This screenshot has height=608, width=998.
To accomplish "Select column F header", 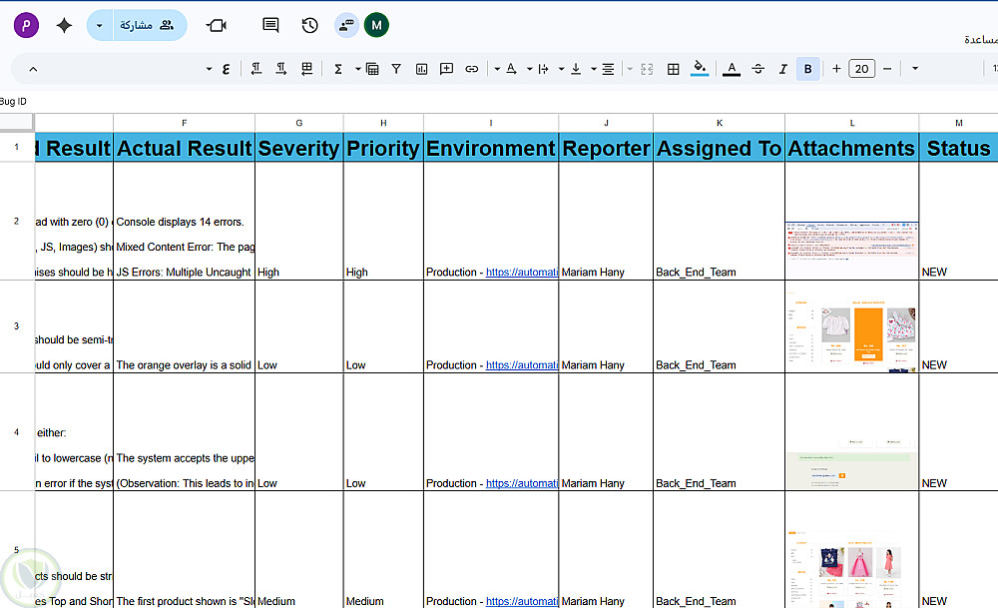I will (x=184, y=123).
